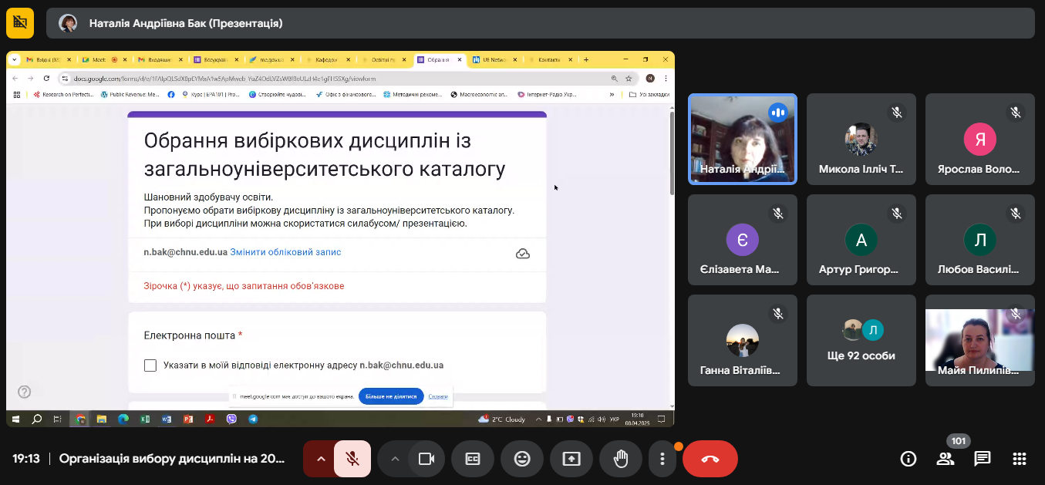Tick the Указати в моїй відповіді checkbox
1045x485 pixels.
click(x=150, y=365)
